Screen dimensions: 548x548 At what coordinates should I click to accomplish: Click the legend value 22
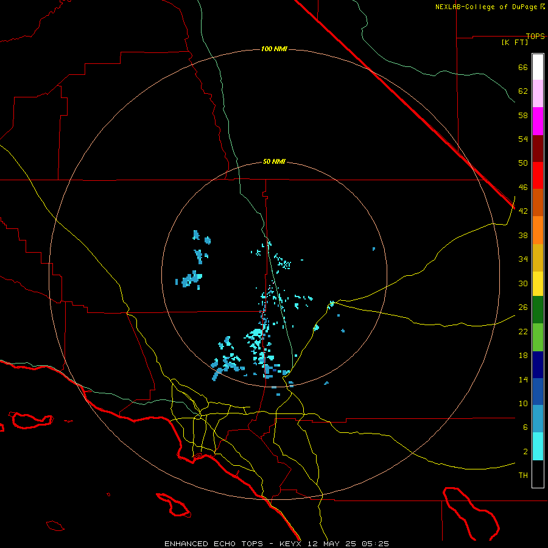click(523, 331)
